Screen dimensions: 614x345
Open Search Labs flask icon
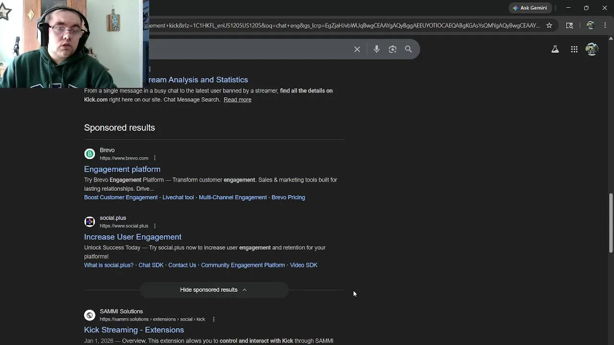coord(555,49)
